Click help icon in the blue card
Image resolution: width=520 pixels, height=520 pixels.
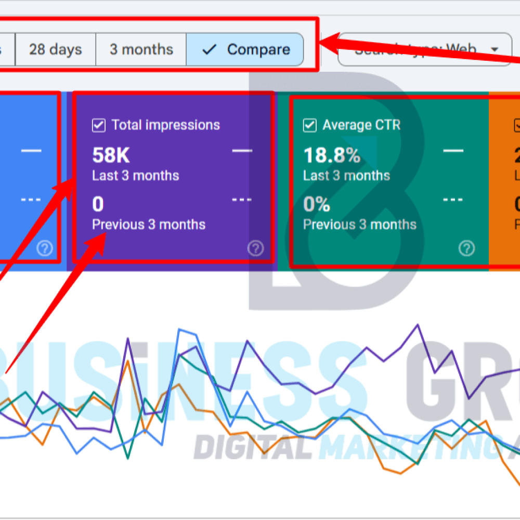[x=45, y=248]
